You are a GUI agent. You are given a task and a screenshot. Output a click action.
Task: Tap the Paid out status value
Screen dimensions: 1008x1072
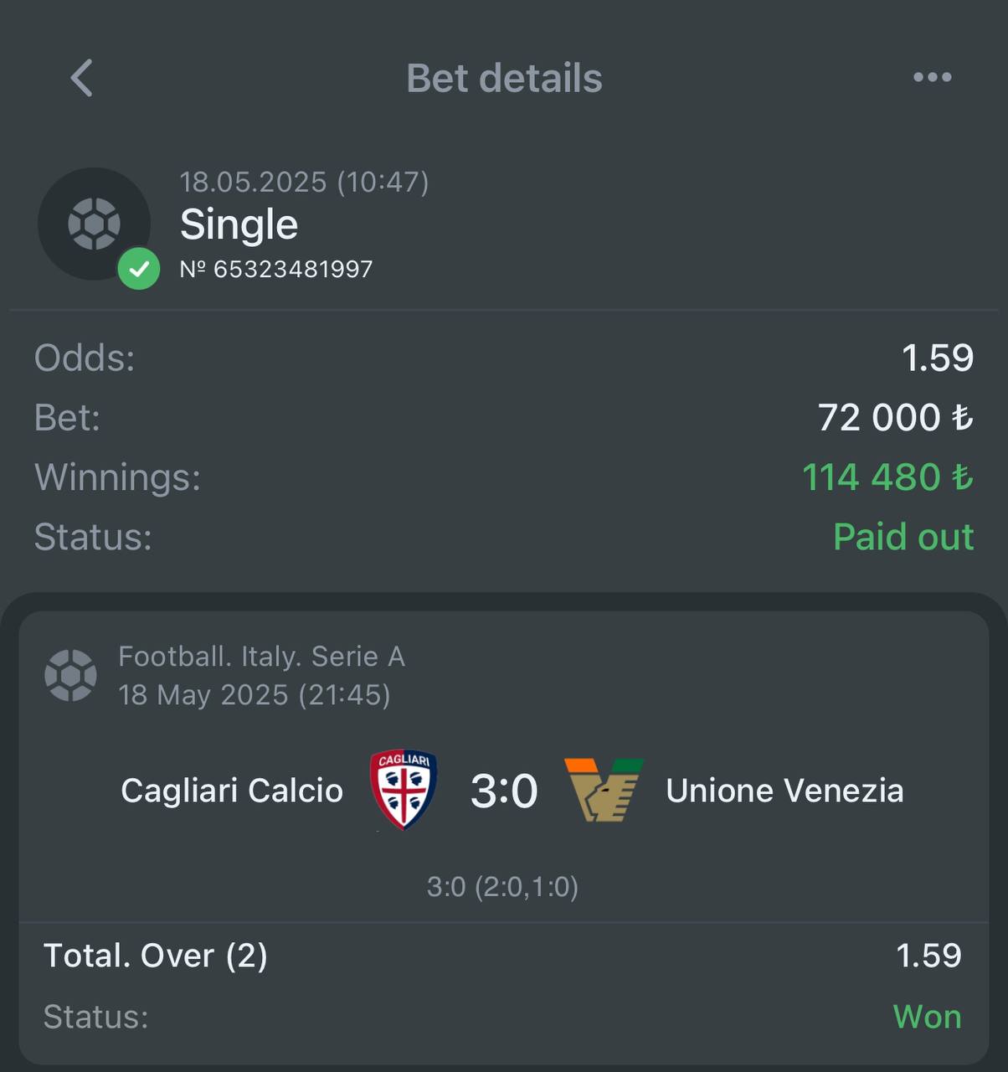click(903, 537)
